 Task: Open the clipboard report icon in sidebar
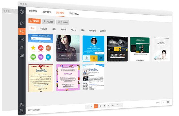(22, 104)
